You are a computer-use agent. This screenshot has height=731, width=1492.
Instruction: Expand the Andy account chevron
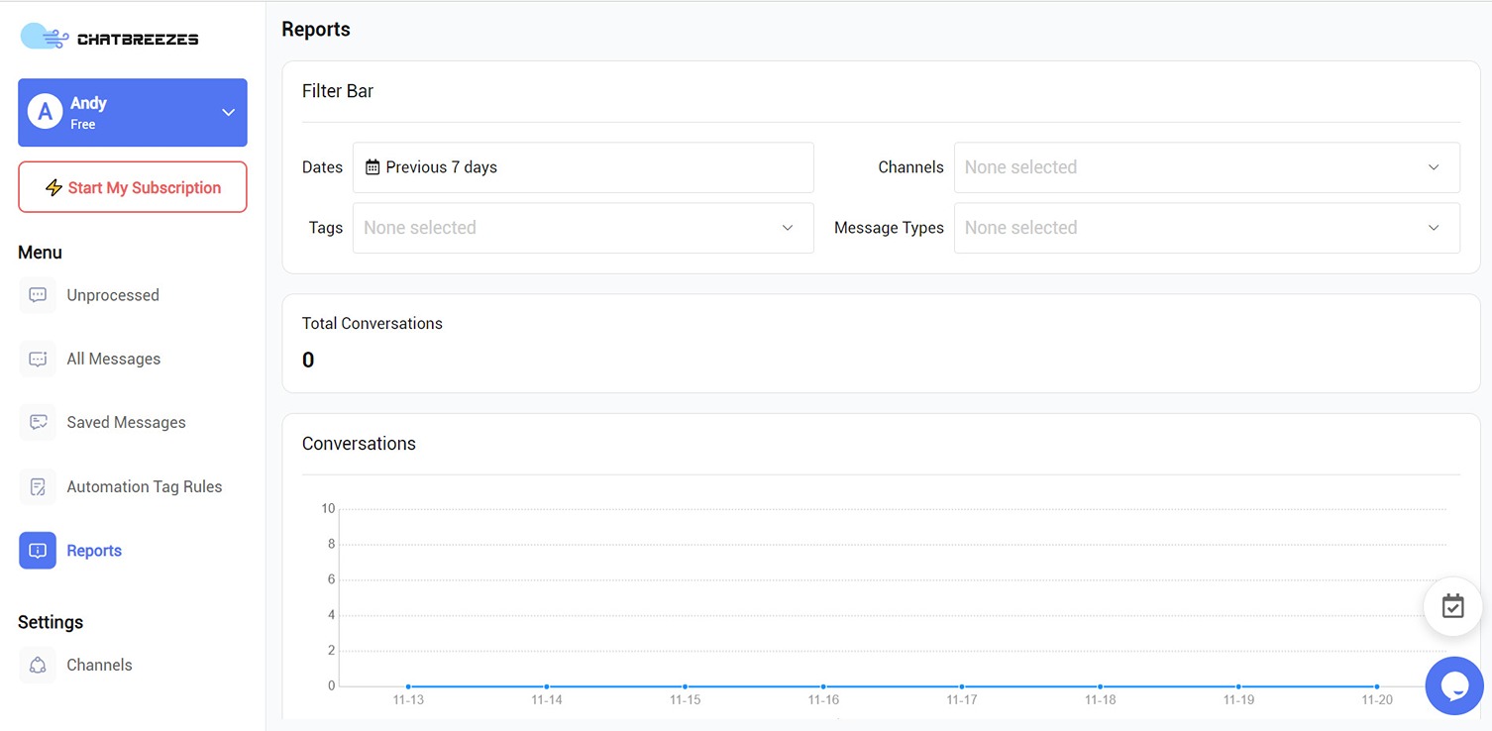pyautogui.click(x=228, y=113)
